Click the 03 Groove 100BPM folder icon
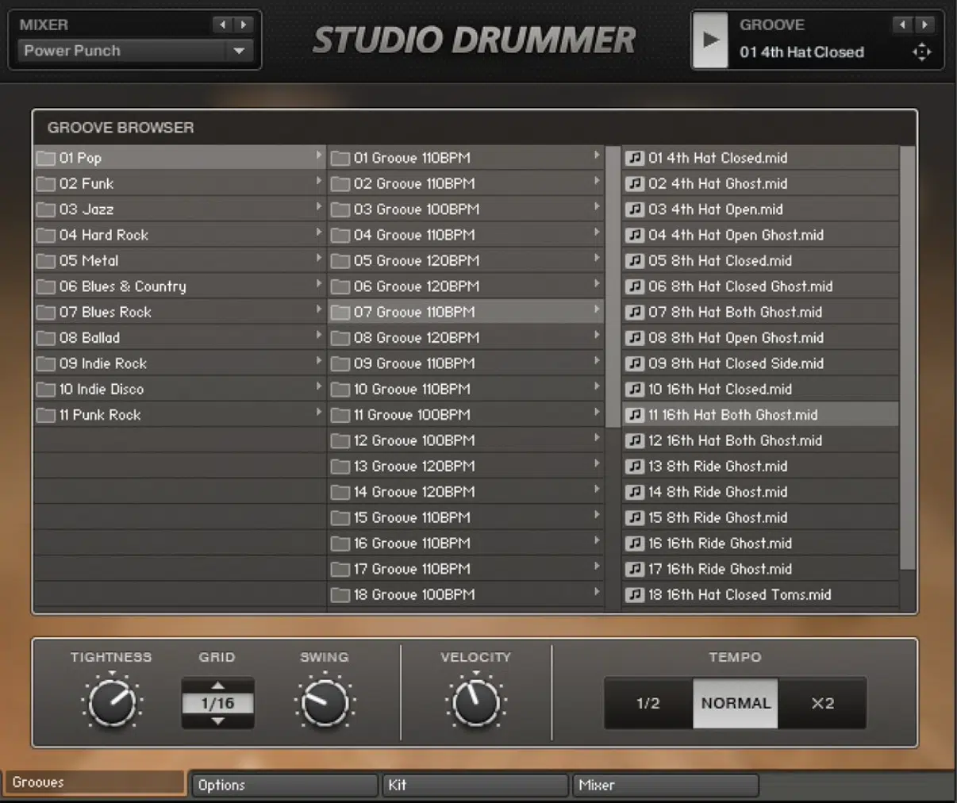The image size is (957, 803). click(340, 209)
